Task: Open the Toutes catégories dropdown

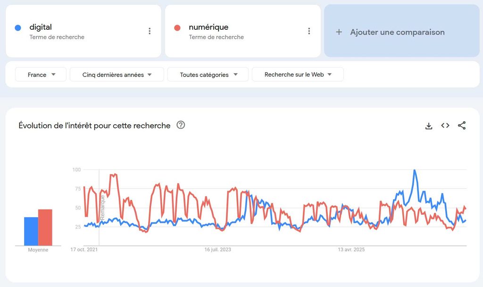Action: pos(208,75)
